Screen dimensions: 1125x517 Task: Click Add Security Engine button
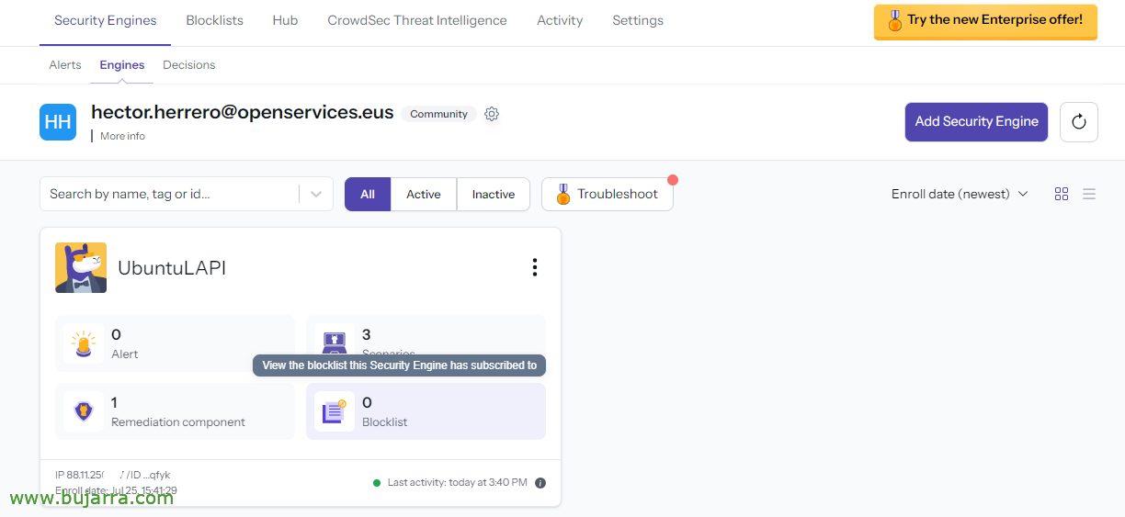click(x=976, y=122)
